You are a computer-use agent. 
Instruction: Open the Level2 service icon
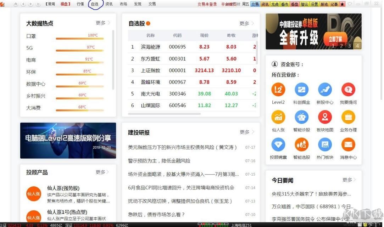(x=278, y=90)
